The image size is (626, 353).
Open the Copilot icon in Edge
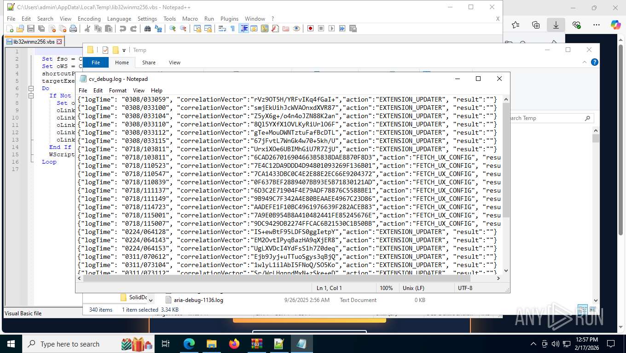[616, 25]
